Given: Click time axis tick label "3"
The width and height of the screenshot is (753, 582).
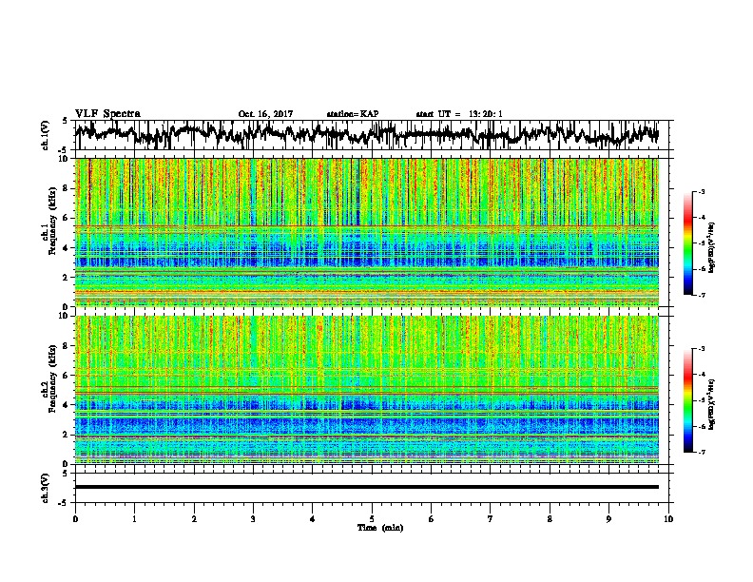Looking at the screenshot, I should (x=253, y=519).
